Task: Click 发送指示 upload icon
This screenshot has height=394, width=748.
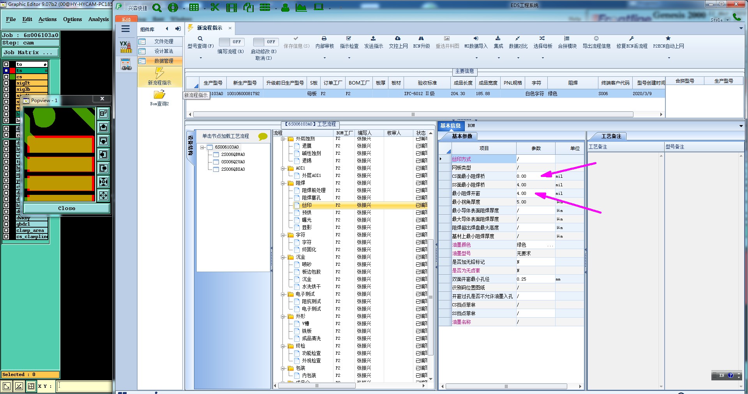Action: point(373,39)
